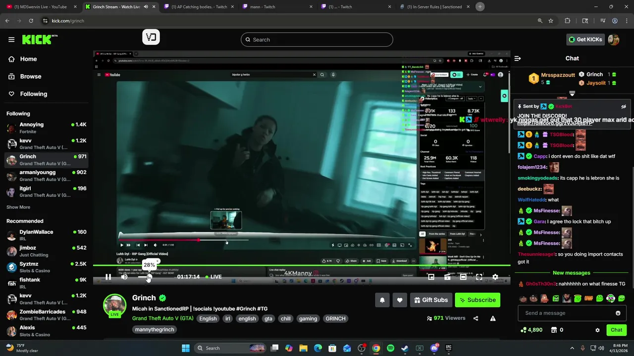Select the GRINCH tag
This screenshot has width=634, height=356.
tap(335, 318)
